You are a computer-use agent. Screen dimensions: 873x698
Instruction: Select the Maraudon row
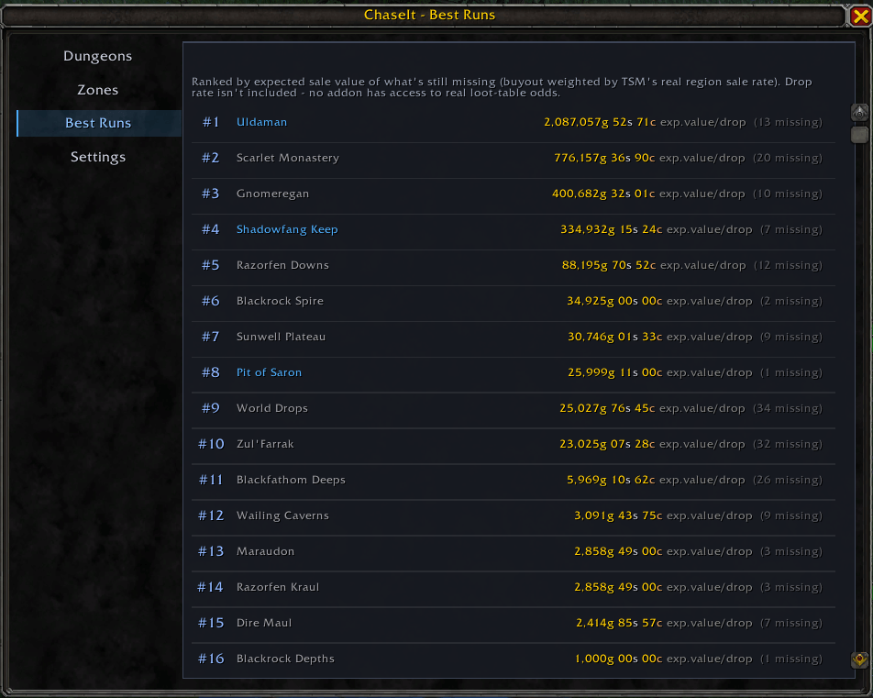click(513, 551)
